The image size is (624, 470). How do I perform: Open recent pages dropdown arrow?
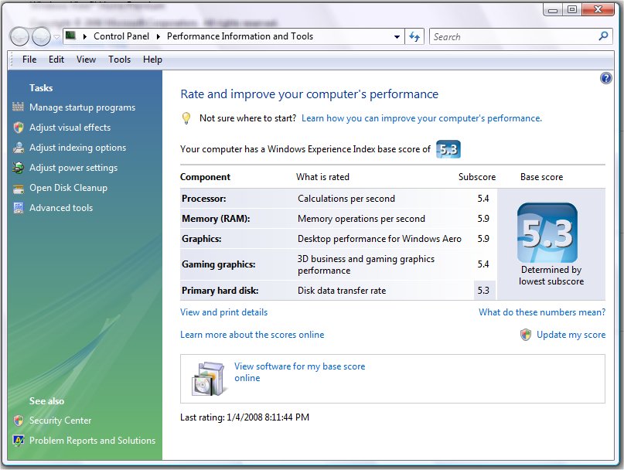point(57,37)
